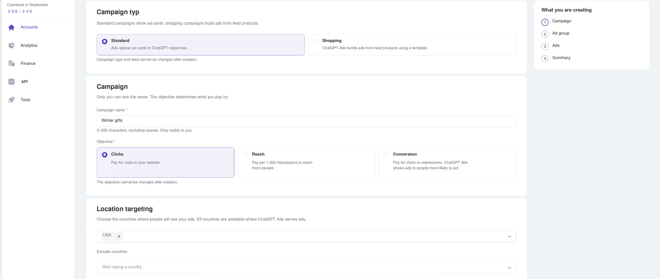This screenshot has height=279, width=660.
Task: Click the Tools rocket icon
Action: 11,100
